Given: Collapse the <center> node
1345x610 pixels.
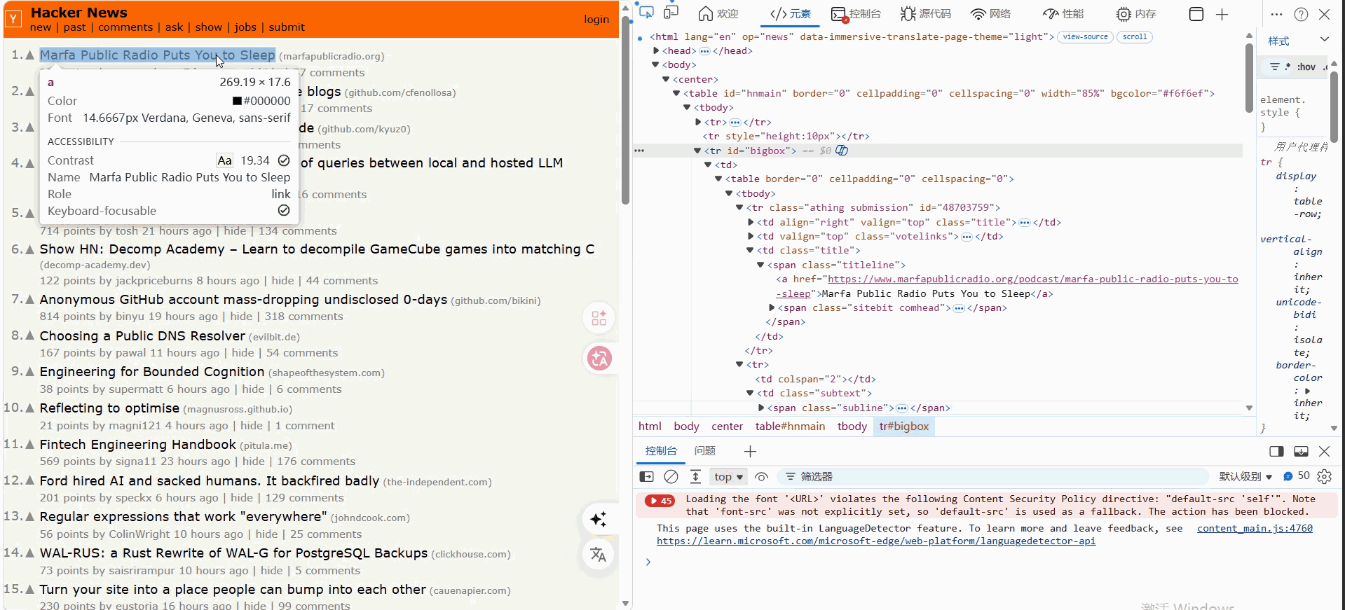Looking at the screenshot, I should [667, 79].
